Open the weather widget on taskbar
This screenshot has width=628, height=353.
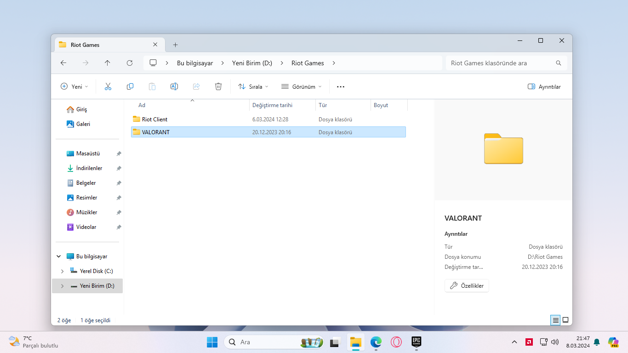34,342
